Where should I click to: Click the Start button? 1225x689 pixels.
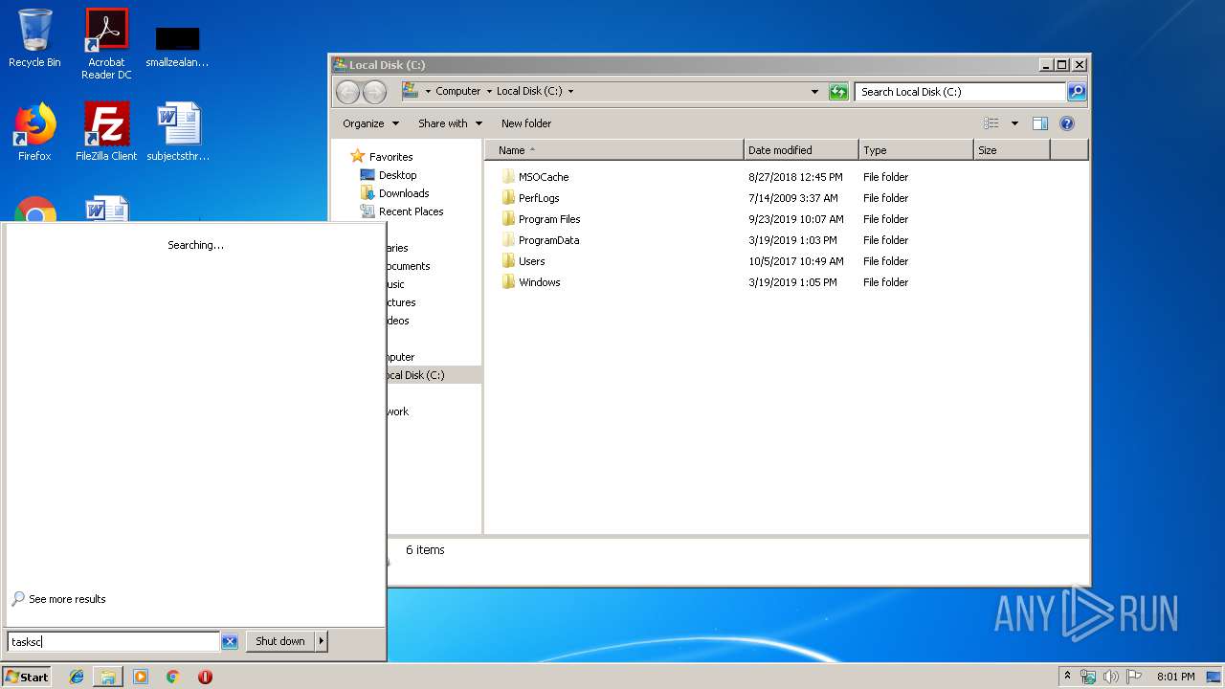coord(27,677)
